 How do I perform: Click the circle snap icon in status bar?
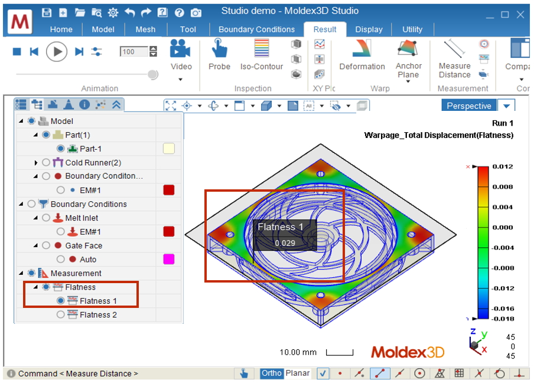tap(419, 373)
